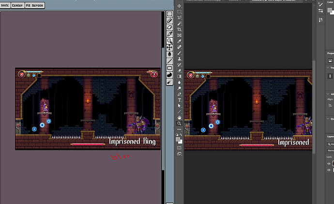Select Photoshop's Path Selection arrow tool
Image resolution: width=334 pixels, height=204 pixels.
pyautogui.click(x=180, y=106)
